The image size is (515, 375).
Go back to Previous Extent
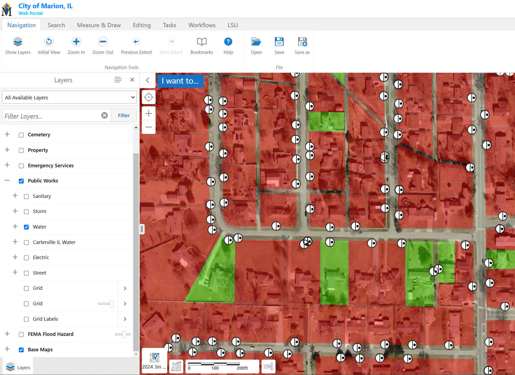[x=136, y=42]
